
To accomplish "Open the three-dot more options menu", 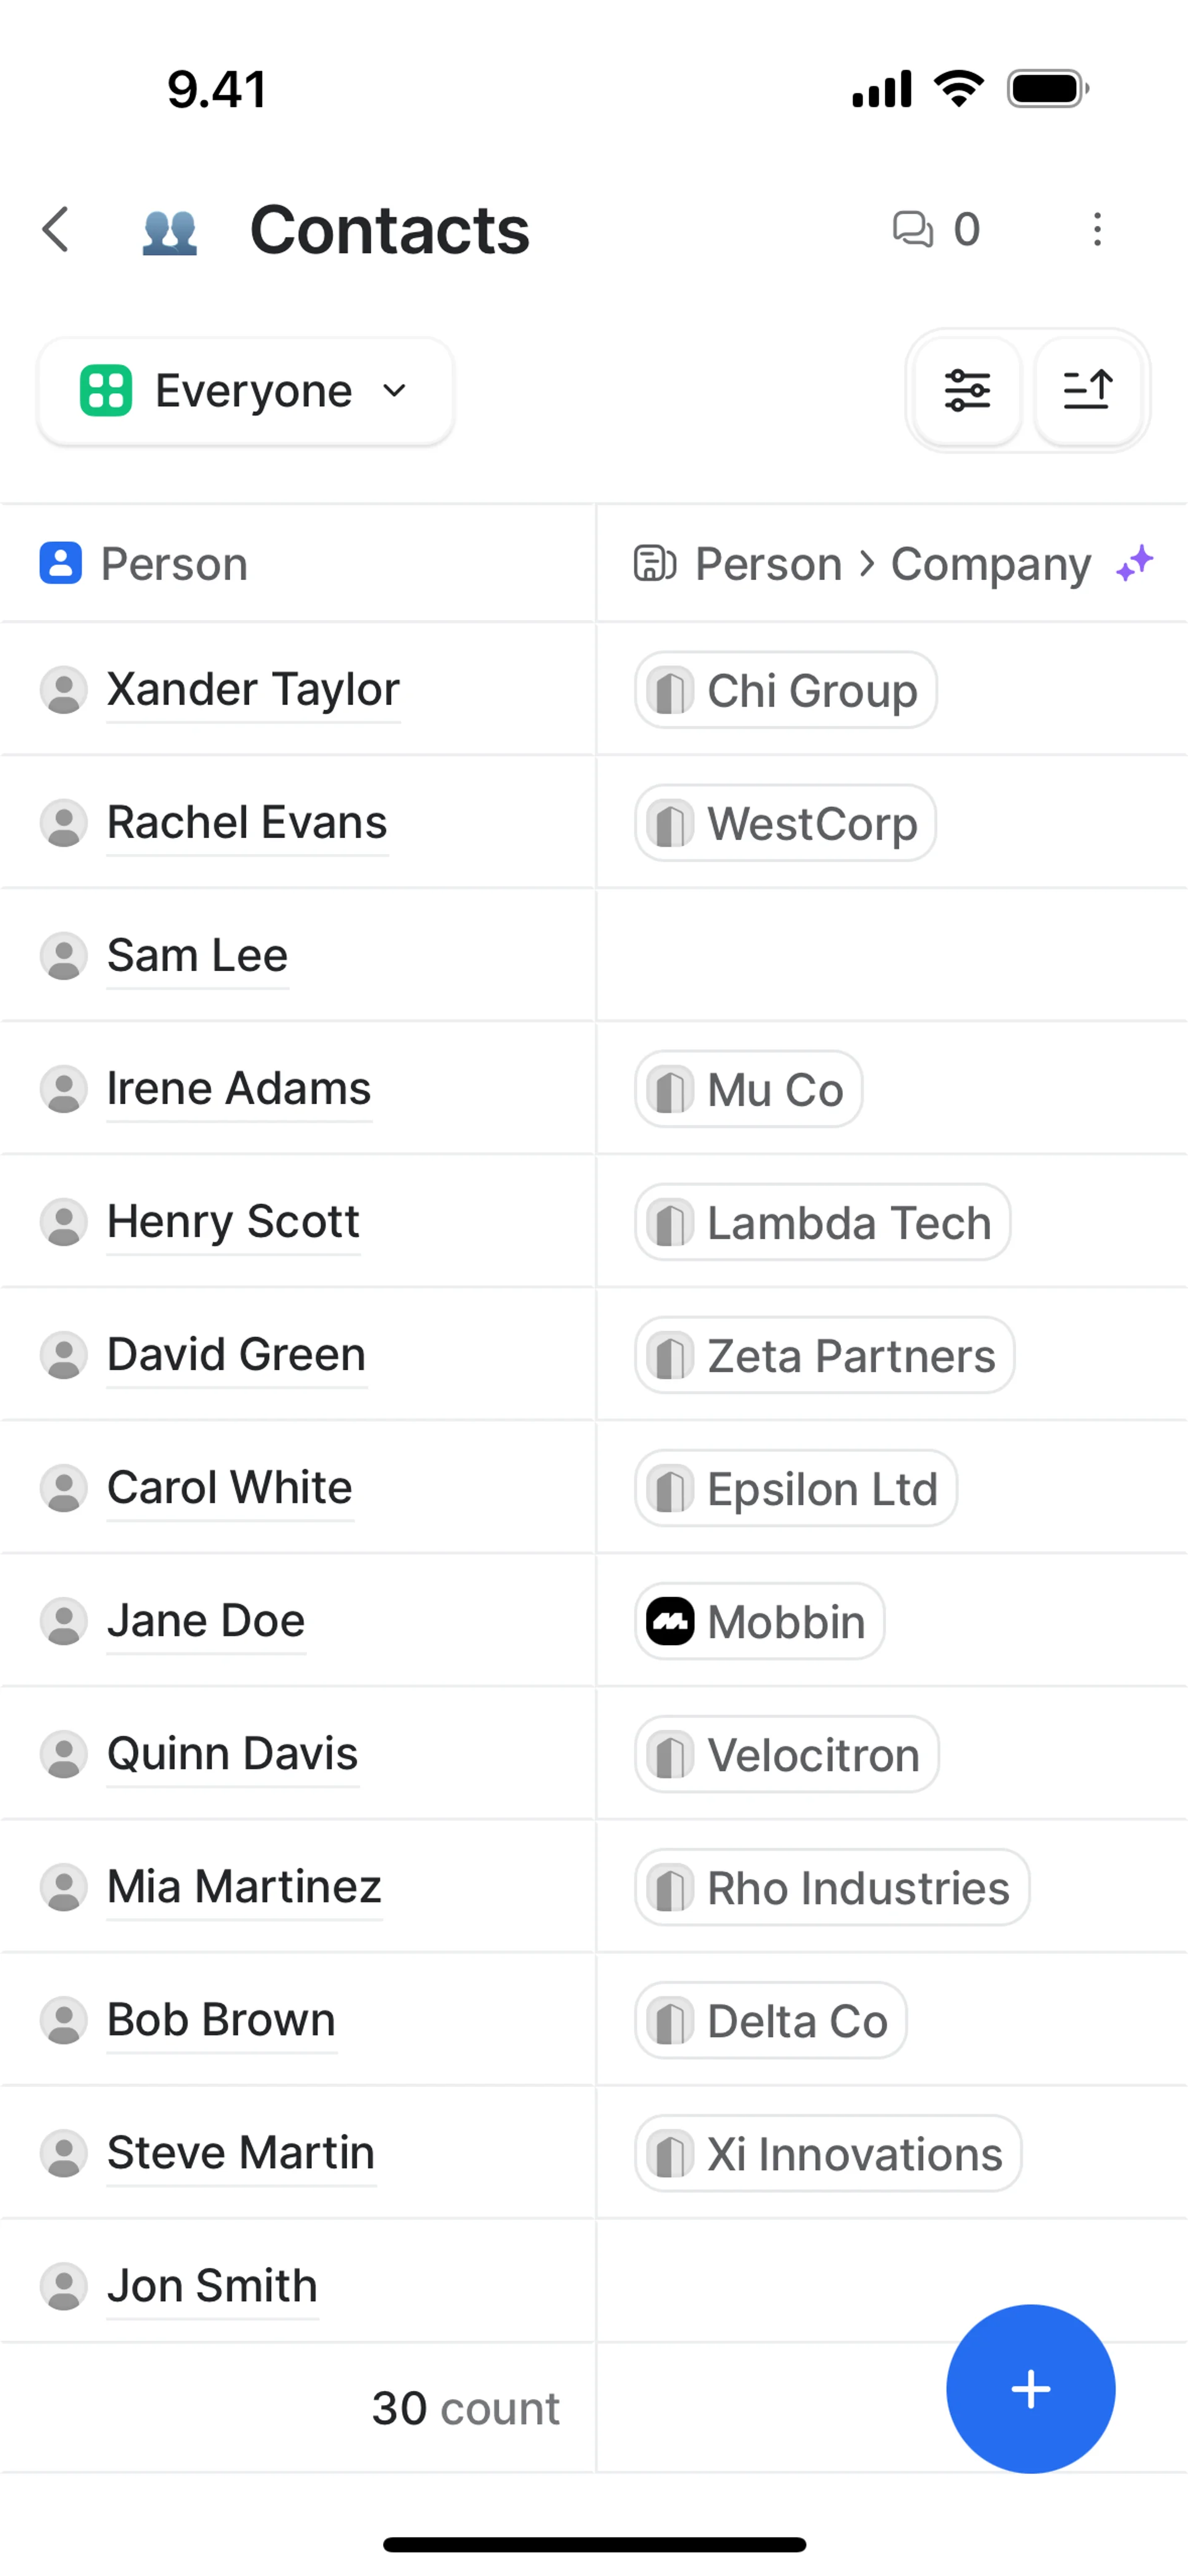I will [x=1097, y=230].
